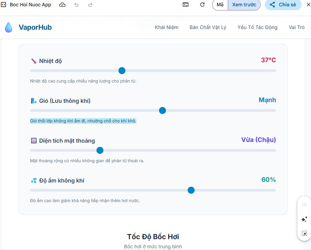Open Yếu Tố Tác Động nav link

point(257,27)
